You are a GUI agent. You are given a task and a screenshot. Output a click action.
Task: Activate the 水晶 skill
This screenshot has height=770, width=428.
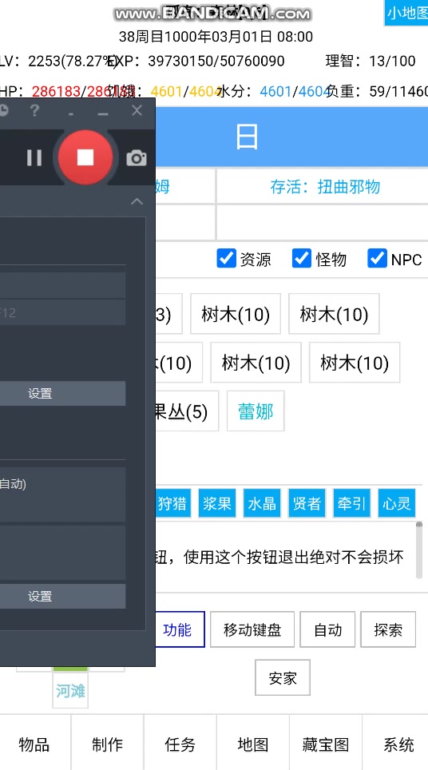click(x=262, y=503)
